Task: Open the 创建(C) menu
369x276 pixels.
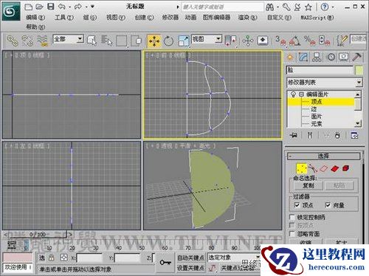Action: point(144,17)
